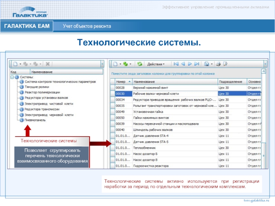Select Редуктора установки валков tree item
The image size is (275, 206).
tap(46, 98)
